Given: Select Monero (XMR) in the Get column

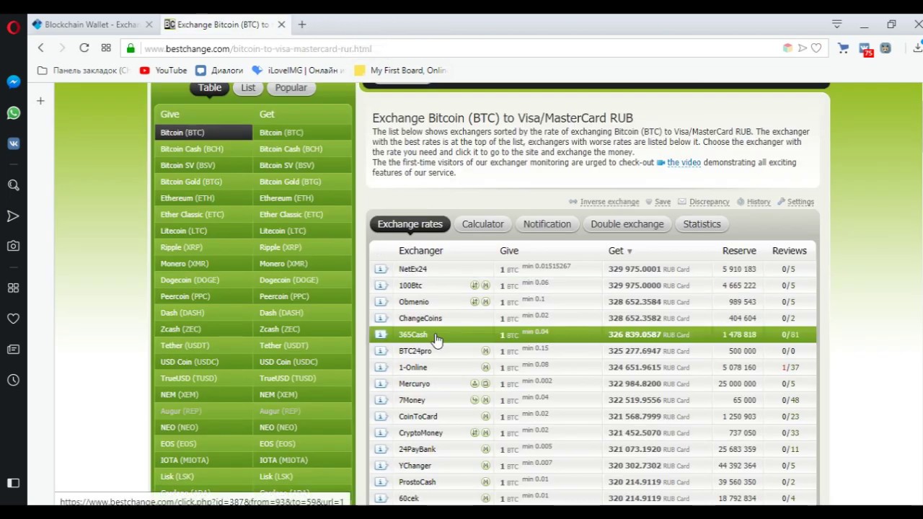Looking at the screenshot, I should pos(303,264).
